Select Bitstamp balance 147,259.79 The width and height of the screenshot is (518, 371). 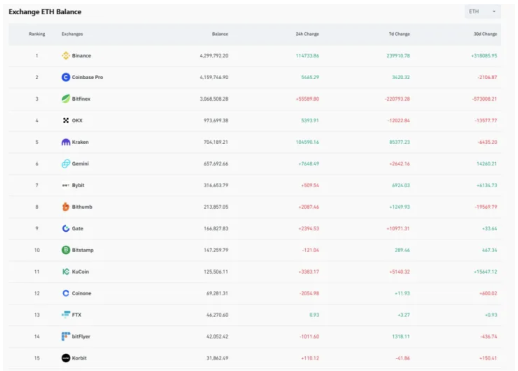(x=216, y=250)
